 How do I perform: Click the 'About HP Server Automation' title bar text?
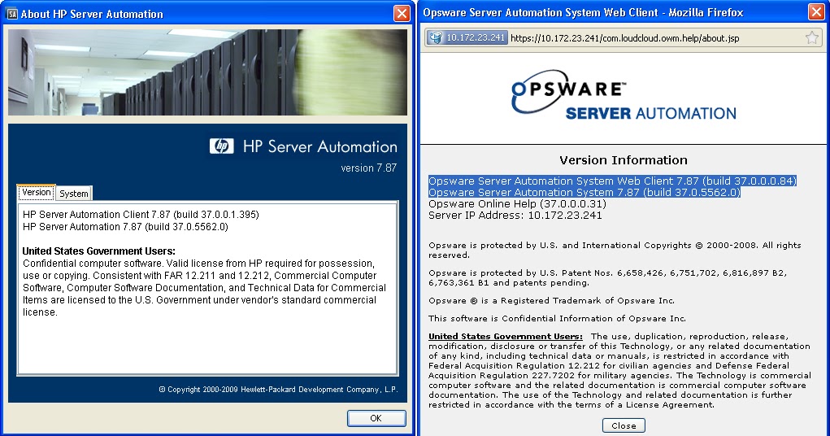coord(92,14)
